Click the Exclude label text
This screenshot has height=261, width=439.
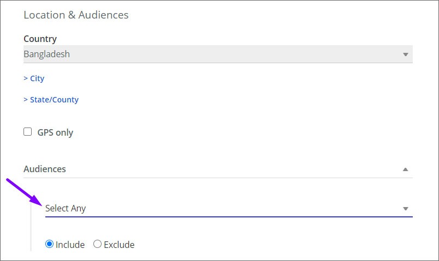tap(119, 245)
